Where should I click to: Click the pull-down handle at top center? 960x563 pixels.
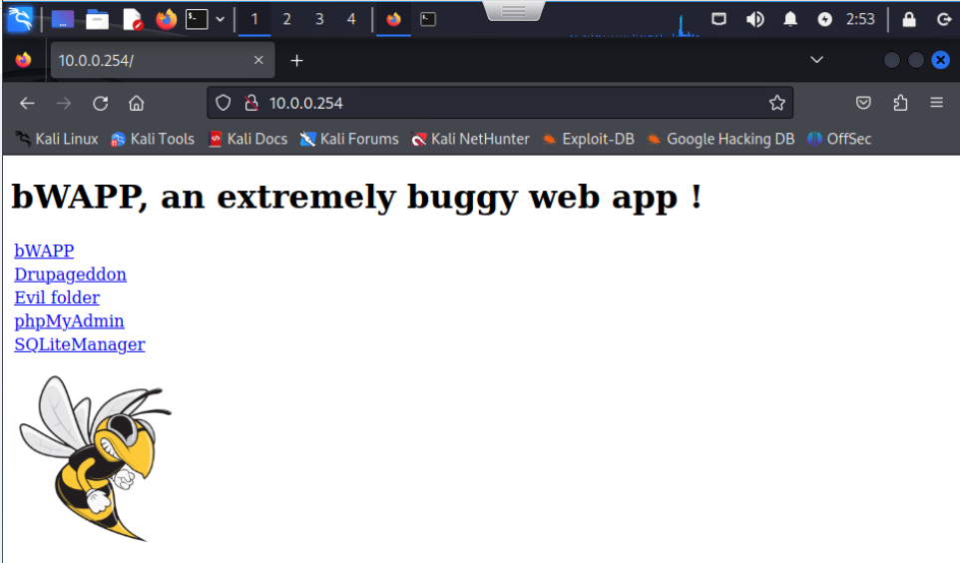[514, 10]
